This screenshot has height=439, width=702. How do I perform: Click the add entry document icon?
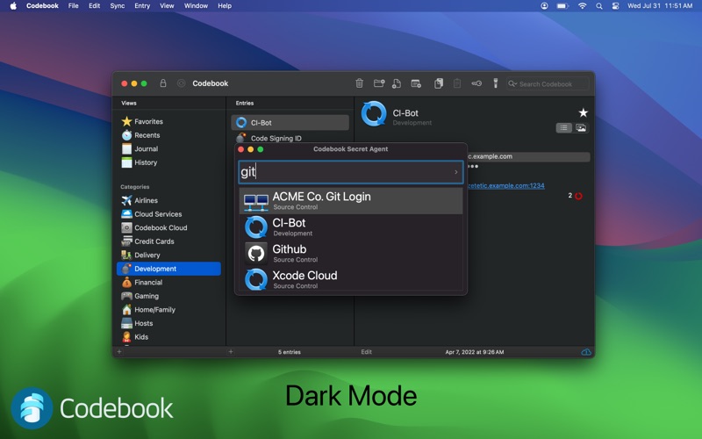pos(397,83)
